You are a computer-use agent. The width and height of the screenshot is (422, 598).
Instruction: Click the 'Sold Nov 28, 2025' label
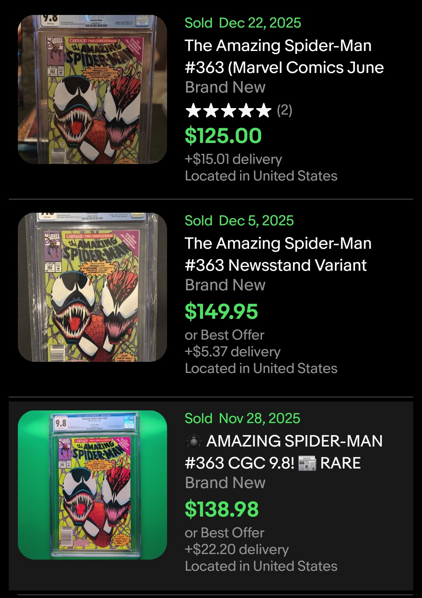pos(242,418)
